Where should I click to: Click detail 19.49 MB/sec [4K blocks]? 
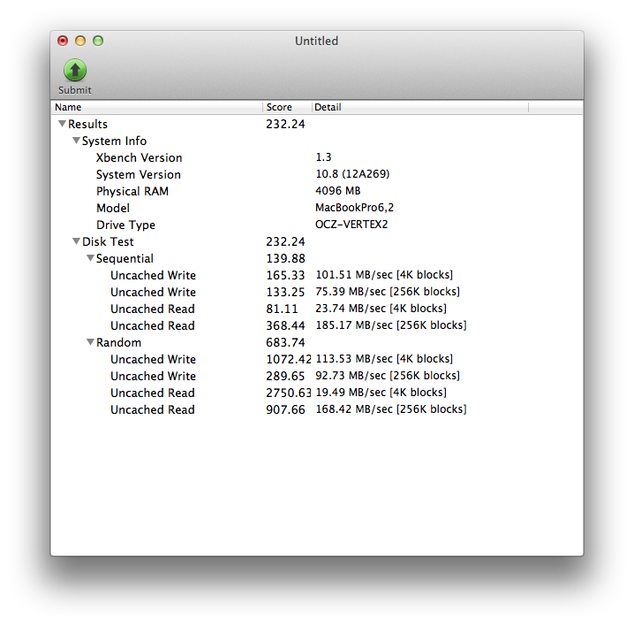[x=381, y=393]
